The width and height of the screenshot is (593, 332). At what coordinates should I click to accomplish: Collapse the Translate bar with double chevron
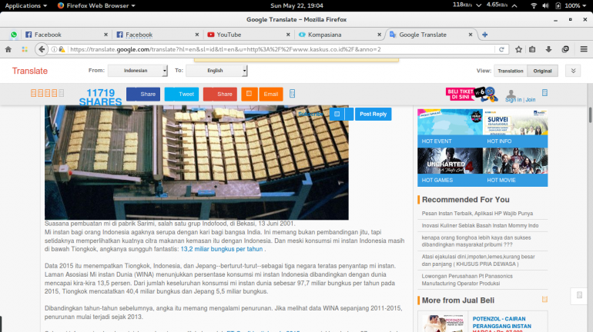(x=573, y=71)
